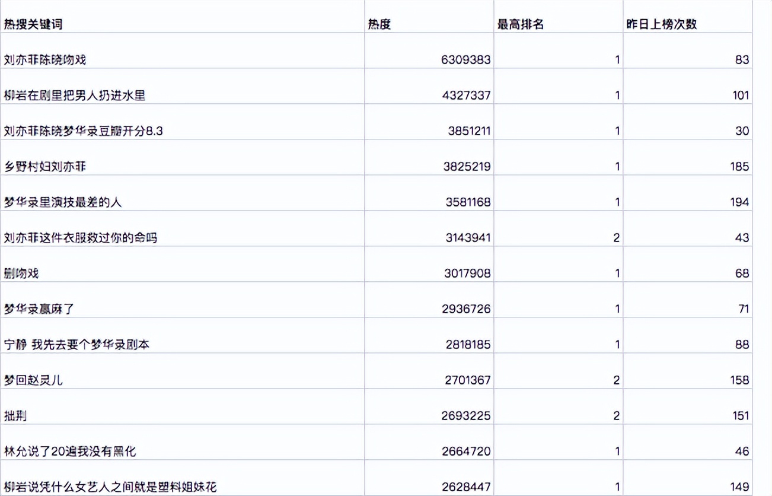Select the 热搜关键词 column header cell

click(x=33, y=24)
